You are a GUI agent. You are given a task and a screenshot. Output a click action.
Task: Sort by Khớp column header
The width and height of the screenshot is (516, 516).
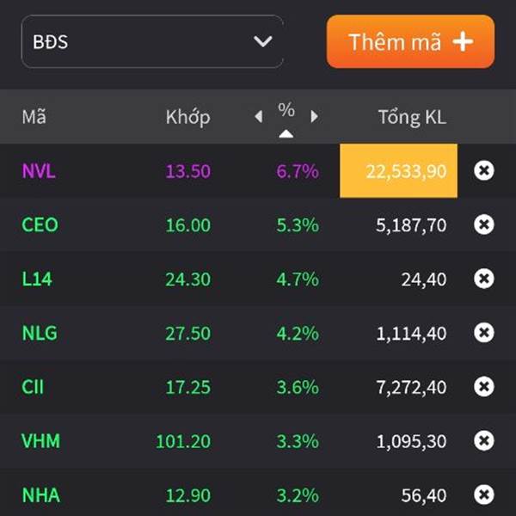(187, 117)
